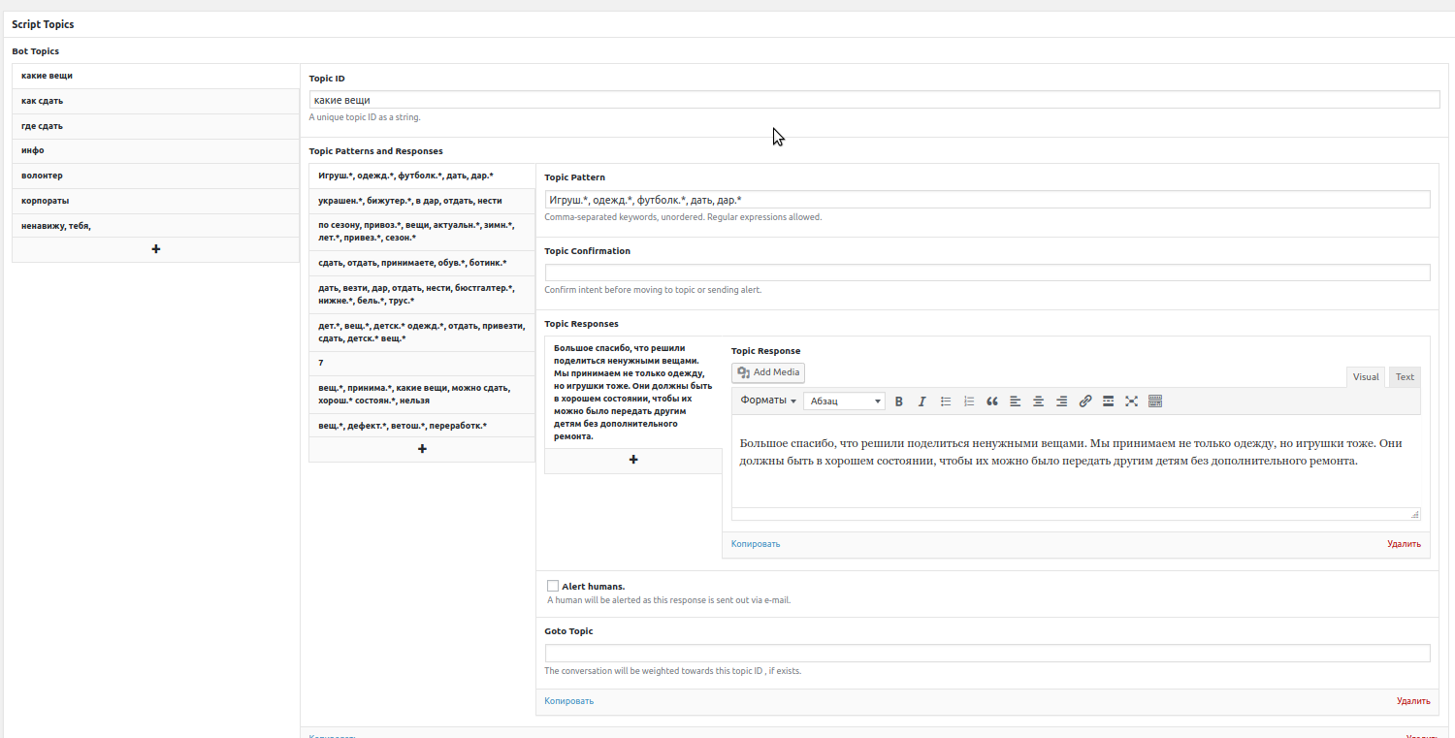Open distraction-free fullscreen editor mode

point(1132,401)
